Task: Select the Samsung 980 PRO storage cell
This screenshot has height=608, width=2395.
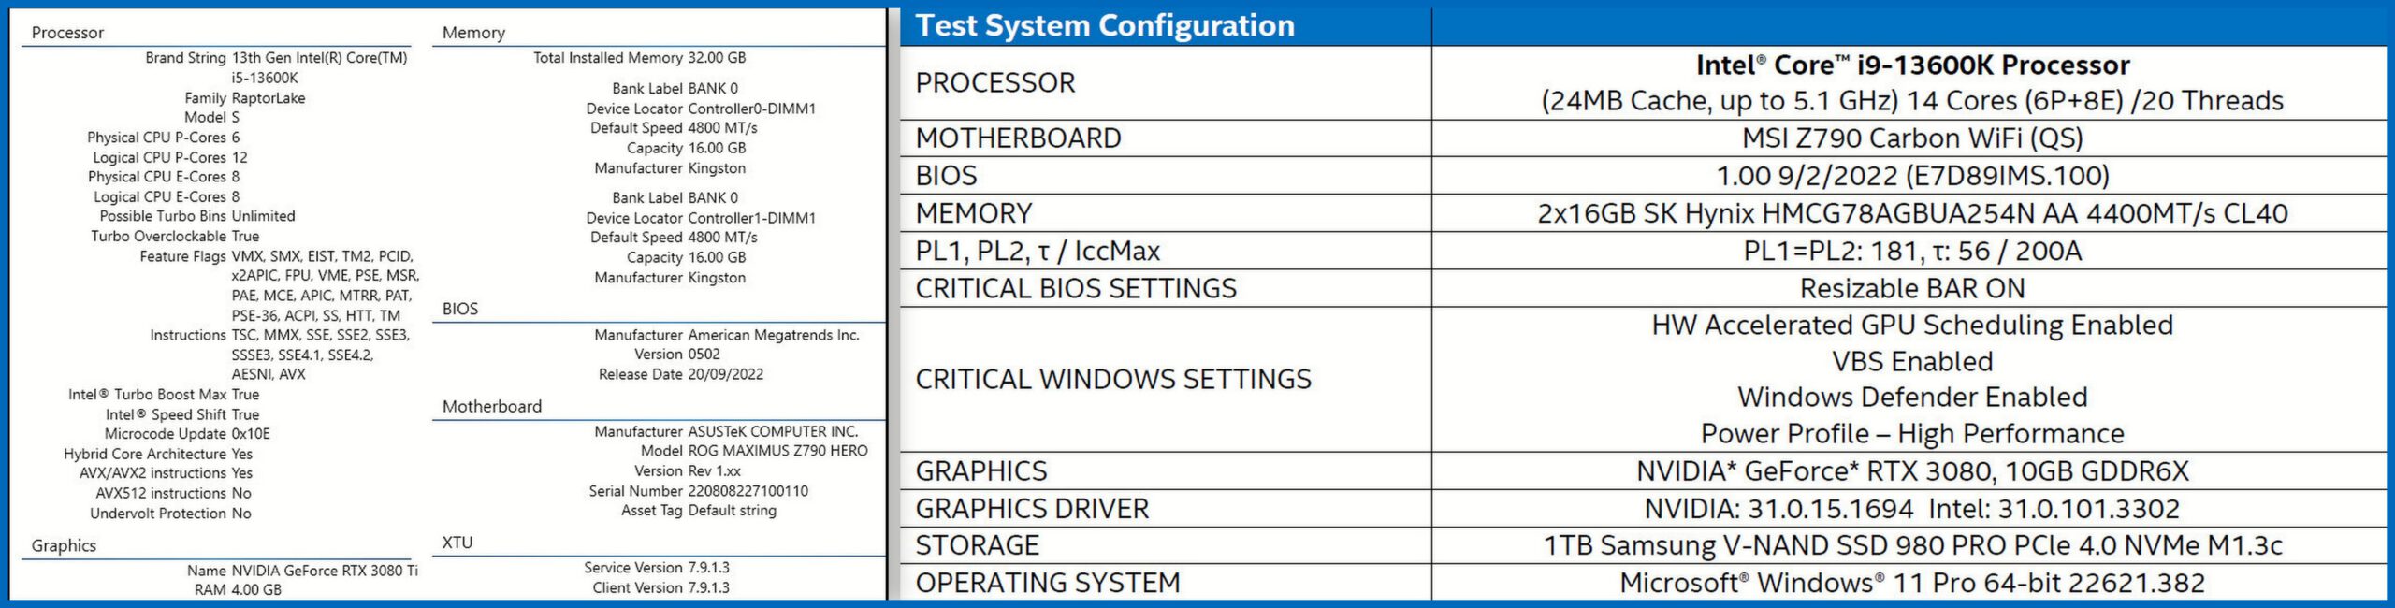Action: (x=1912, y=545)
